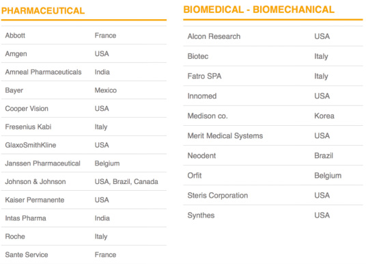366x264 pixels.
Task: Select Merit Medical Systems row
Action: click(273, 135)
